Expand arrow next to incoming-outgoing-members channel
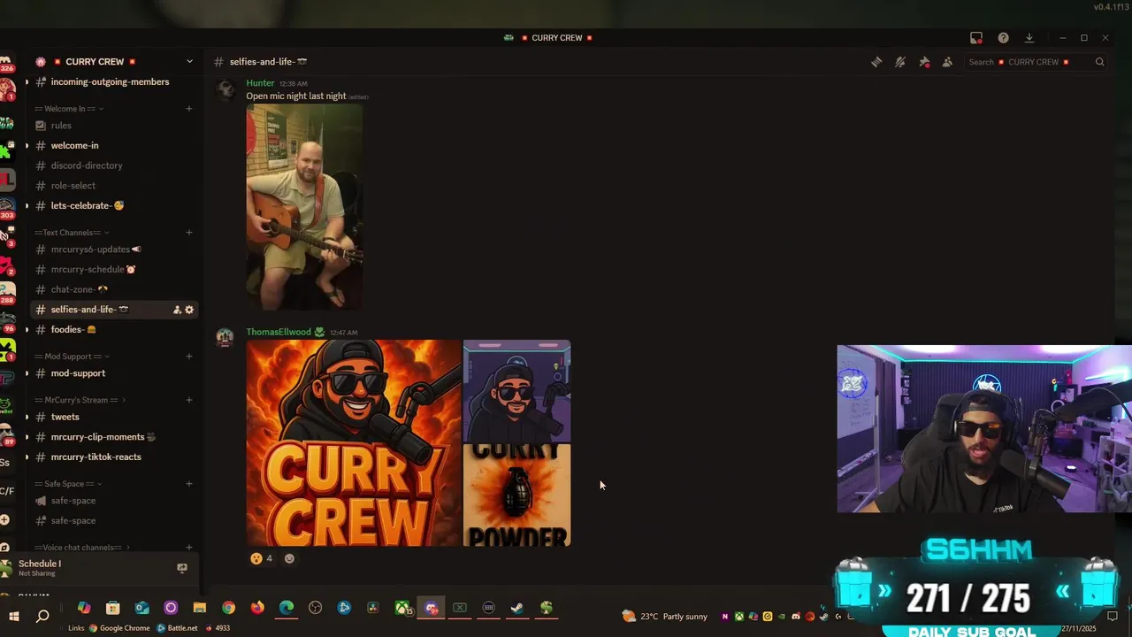The width and height of the screenshot is (1132, 637). (27, 82)
